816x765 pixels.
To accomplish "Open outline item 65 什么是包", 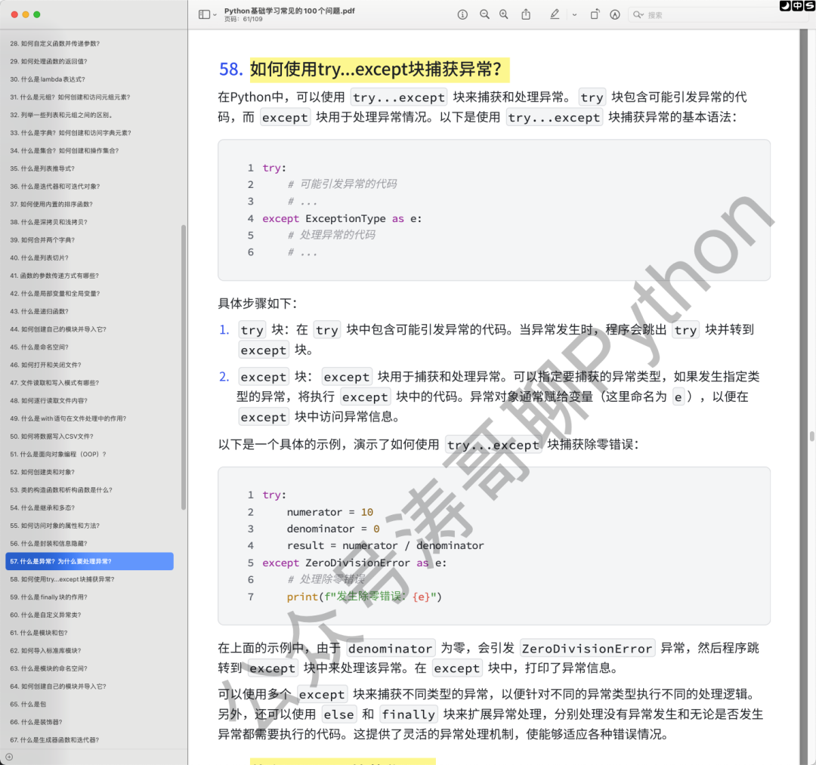I will point(28,704).
